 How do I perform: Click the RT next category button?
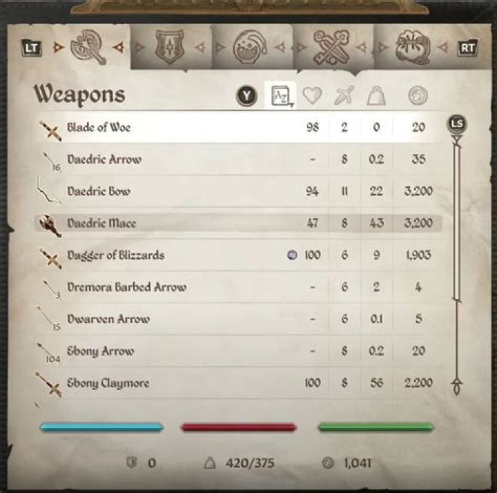tap(467, 48)
